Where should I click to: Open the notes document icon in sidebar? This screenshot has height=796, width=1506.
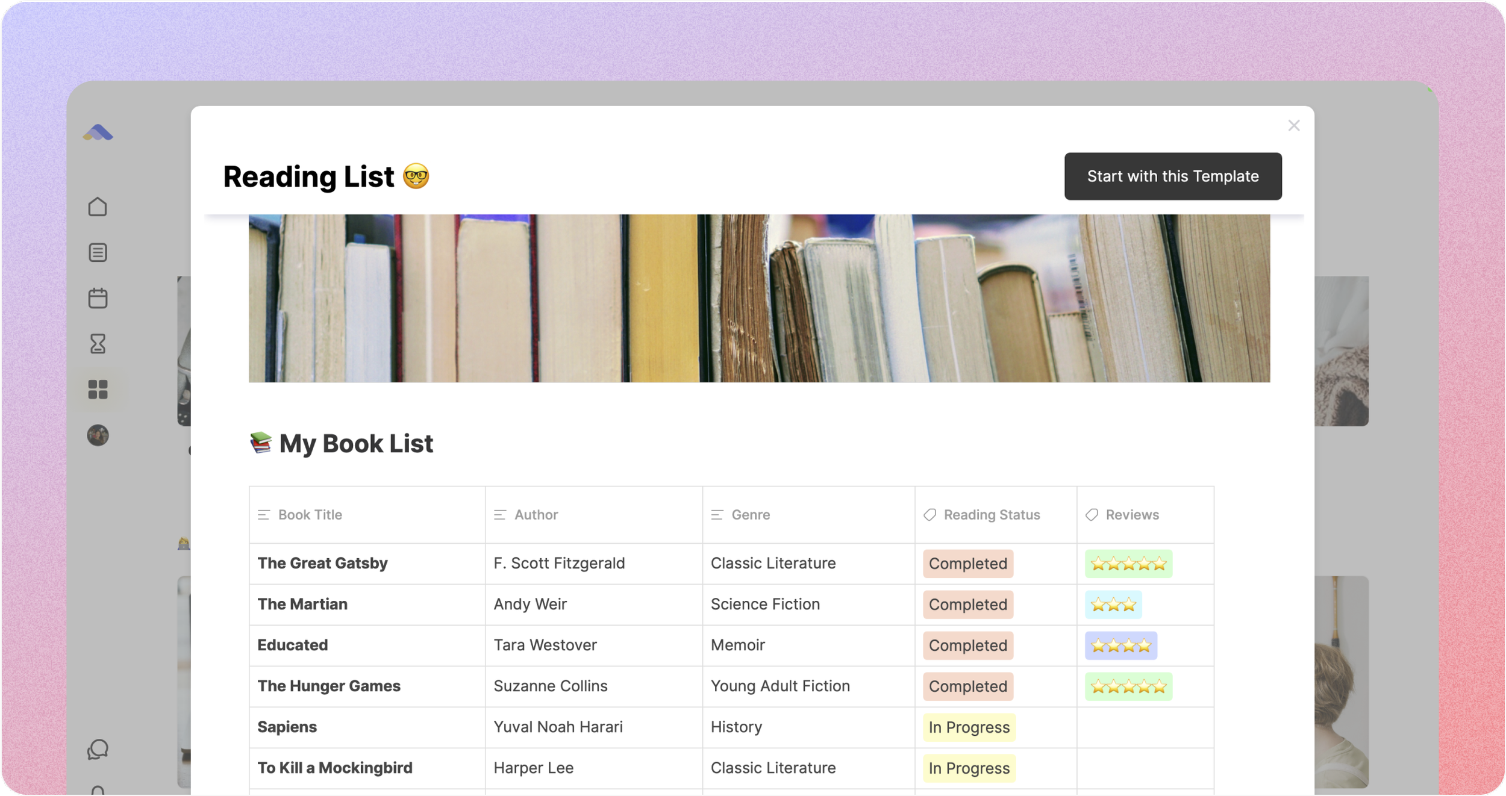[98, 252]
